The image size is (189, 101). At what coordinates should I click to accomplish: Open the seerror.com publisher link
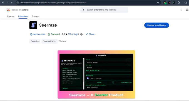click(x=39, y=34)
